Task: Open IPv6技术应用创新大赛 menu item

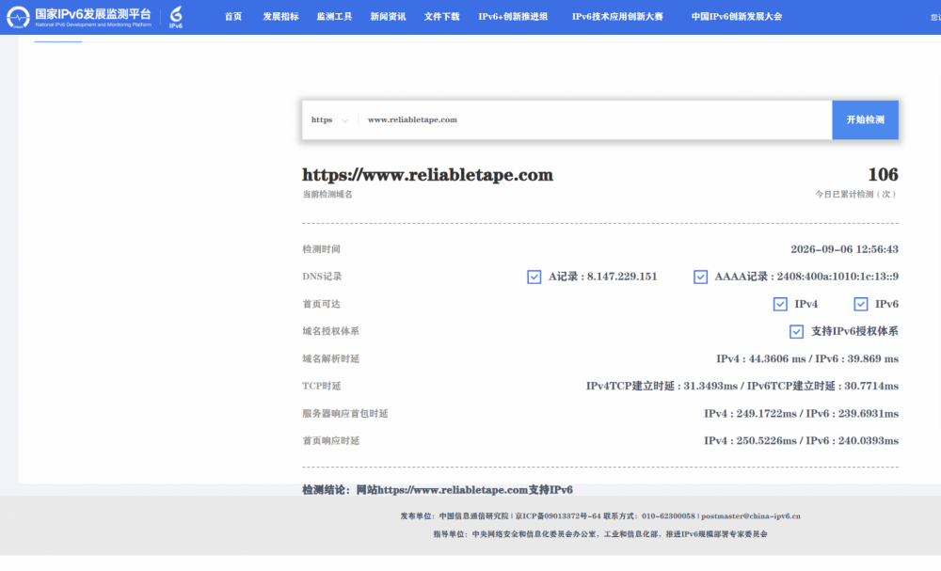Action: click(617, 17)
